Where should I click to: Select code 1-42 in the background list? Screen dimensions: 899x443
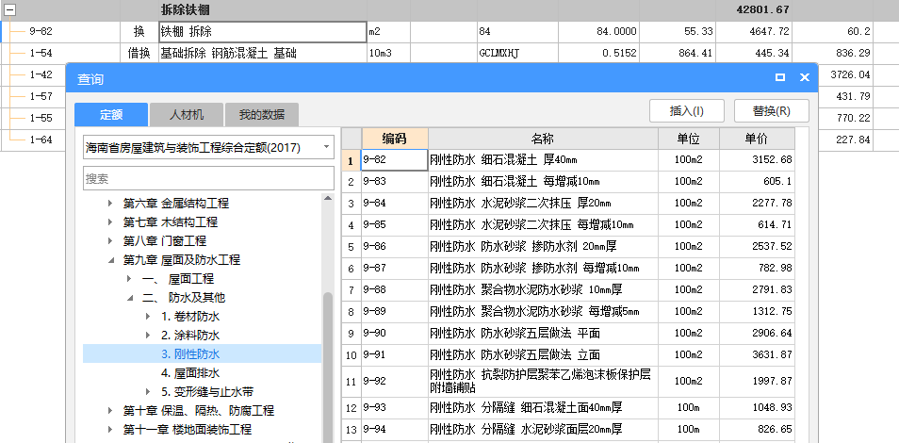41,74
